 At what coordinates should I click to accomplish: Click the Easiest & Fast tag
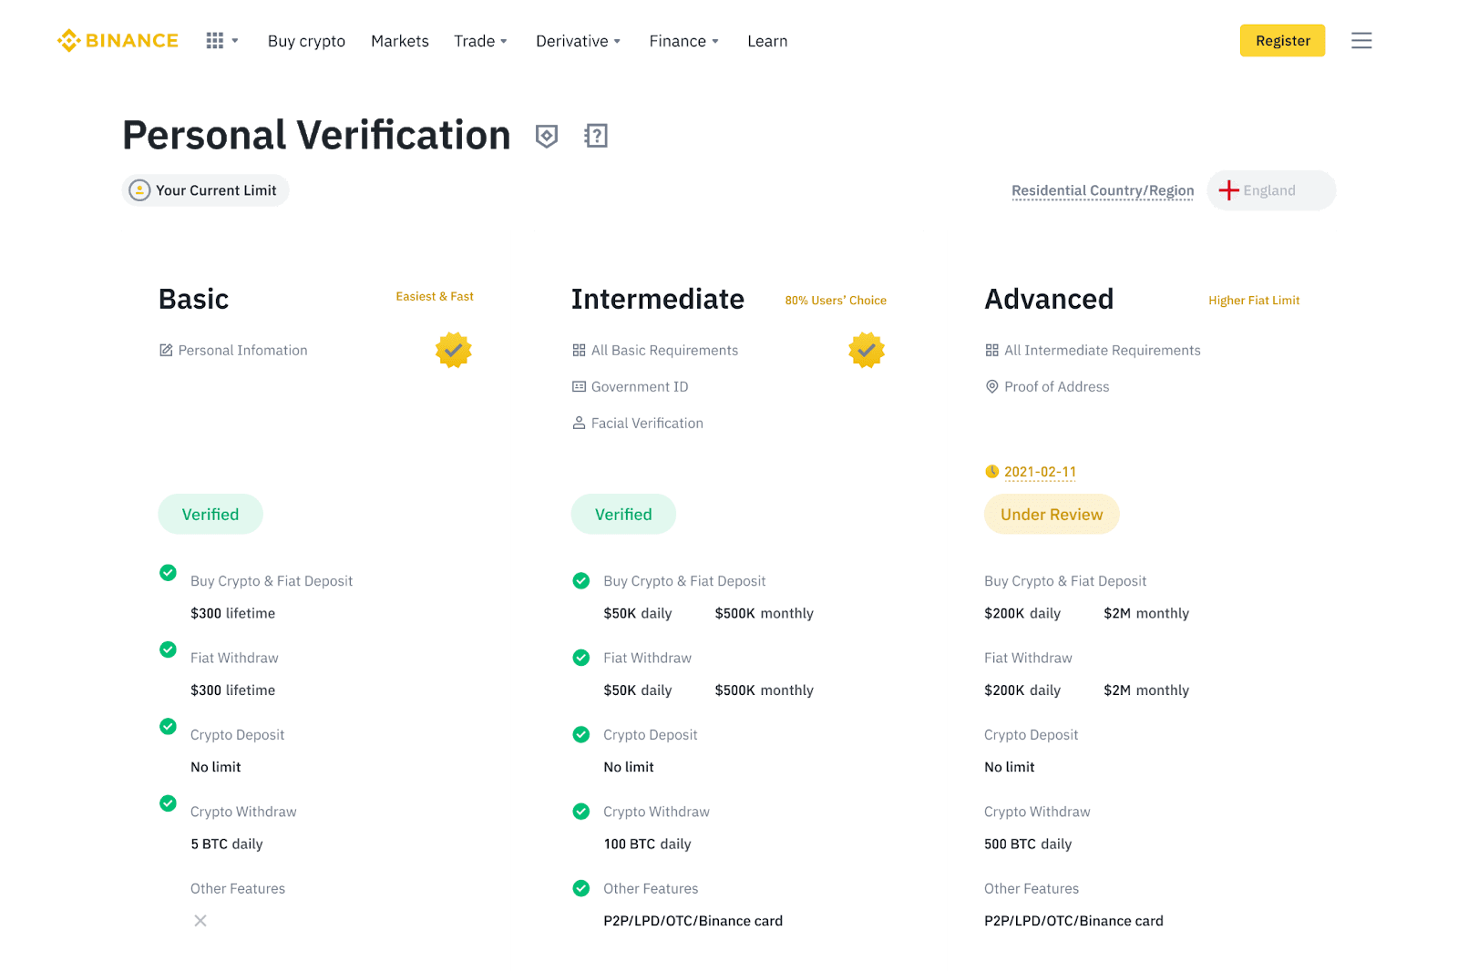pos(435,296)
